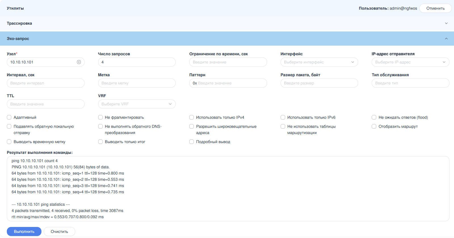This screenshot has width=454, height=238.
Task: Click the Результат выполнения команды heading
Action: pyautogui.click(x=40, y=152)
